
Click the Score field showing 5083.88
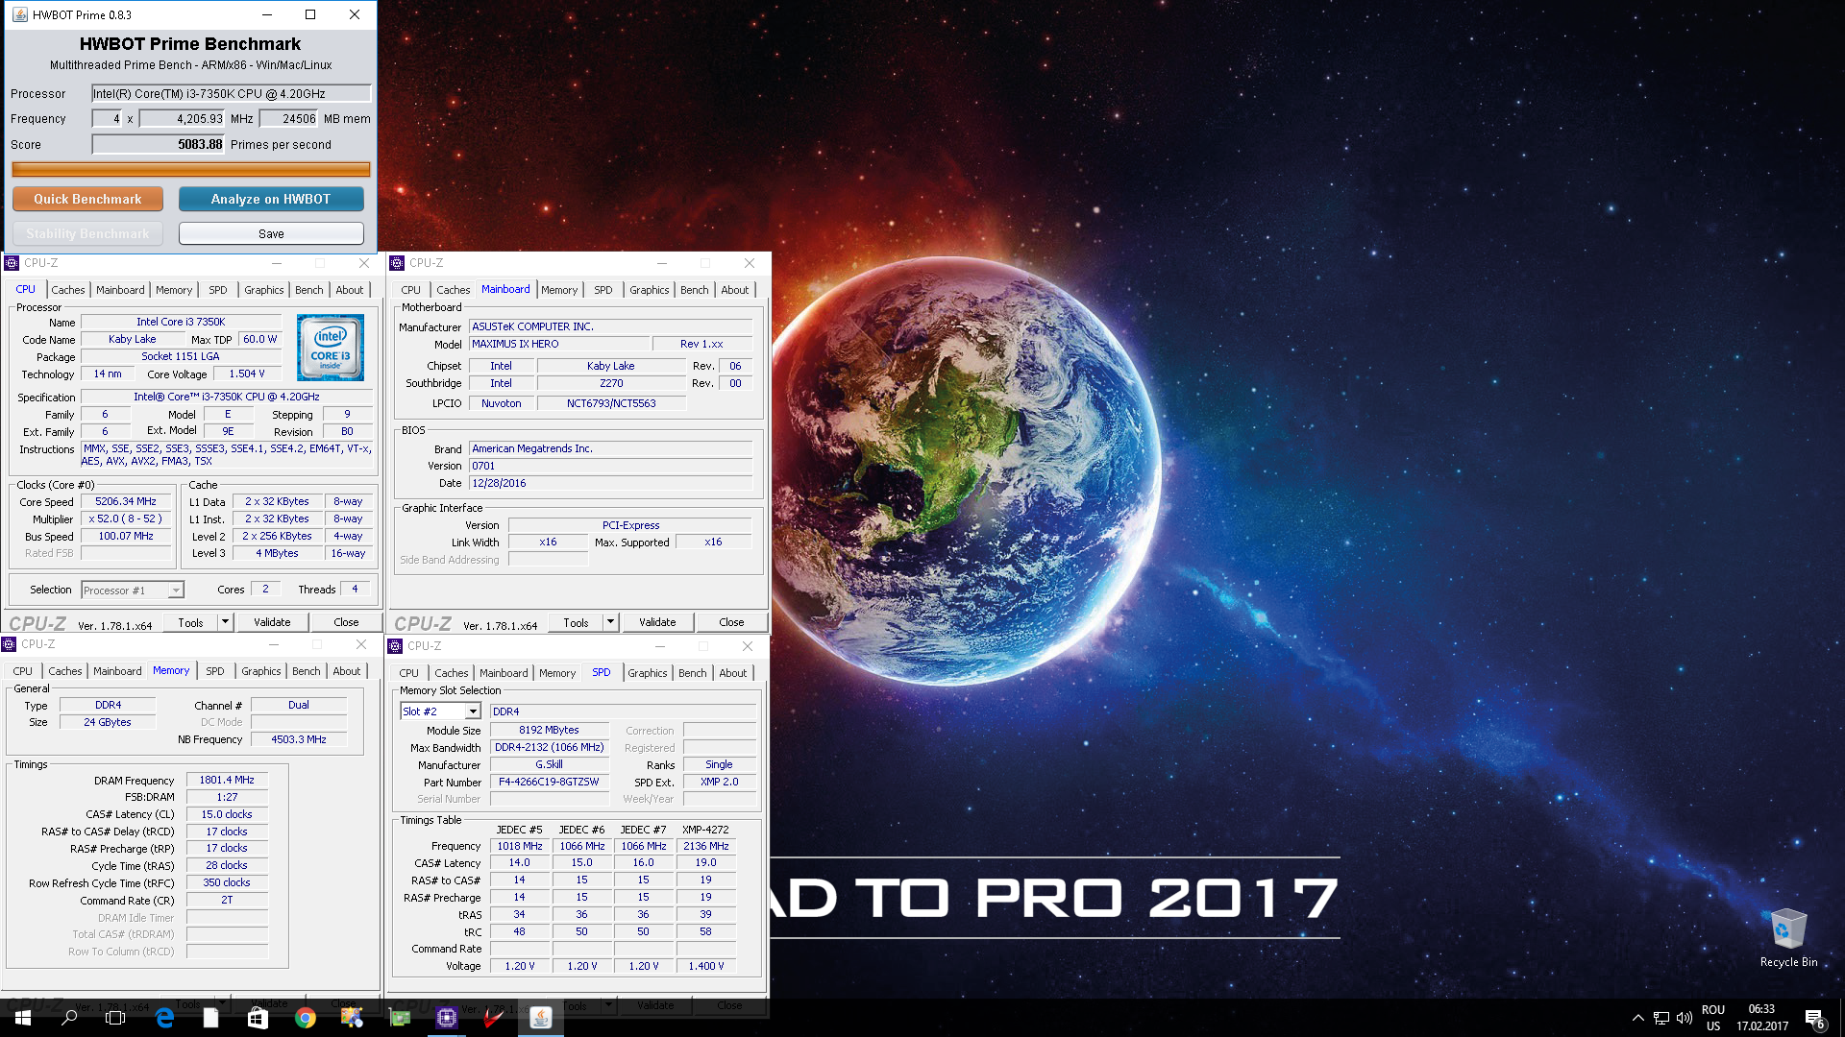159,144
